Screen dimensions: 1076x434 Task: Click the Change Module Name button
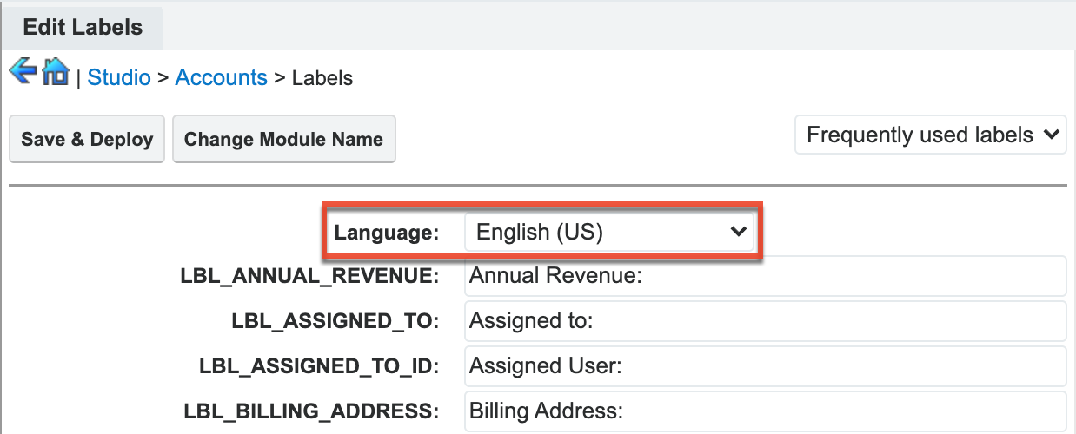click(x=283, y=140)
